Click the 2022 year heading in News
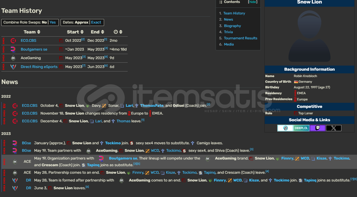The height and width of the screenshot is (197, 357). [6, 96]
